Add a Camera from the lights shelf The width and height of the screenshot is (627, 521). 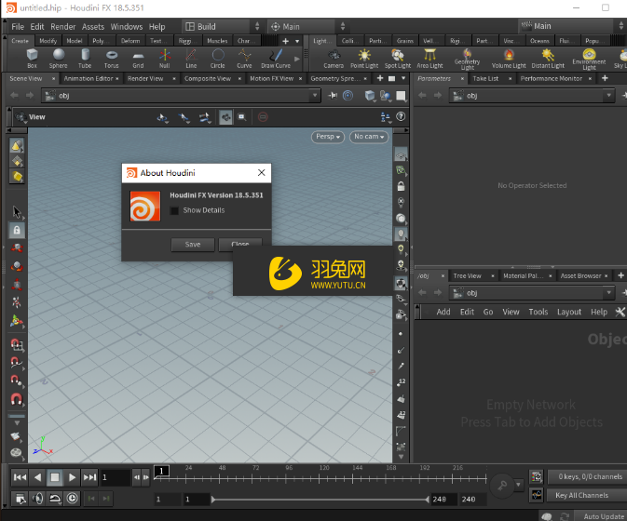334,59
